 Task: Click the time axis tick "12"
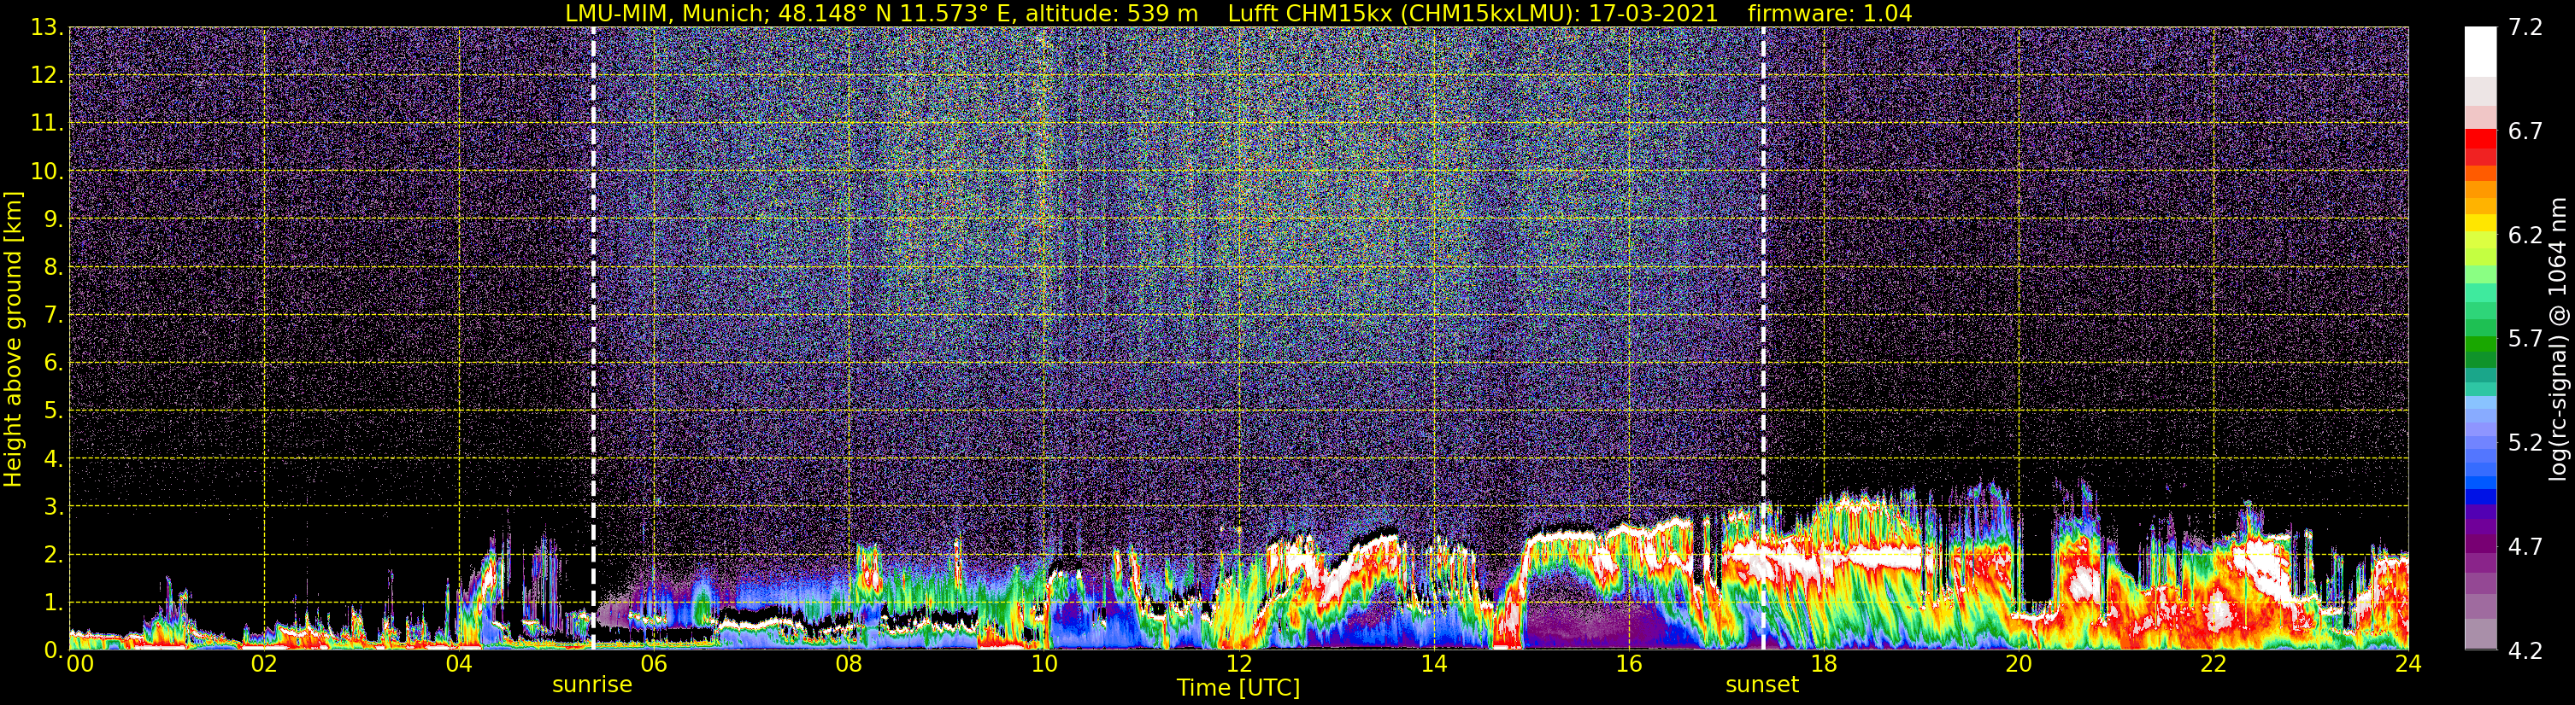coord(1238,664)
